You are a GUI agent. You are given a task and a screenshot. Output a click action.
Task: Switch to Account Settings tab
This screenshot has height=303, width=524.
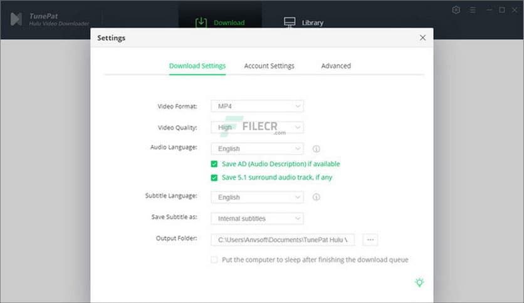[269, 66]
